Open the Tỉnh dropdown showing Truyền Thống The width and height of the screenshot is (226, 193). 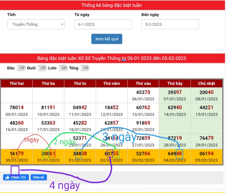coord(36,24)
